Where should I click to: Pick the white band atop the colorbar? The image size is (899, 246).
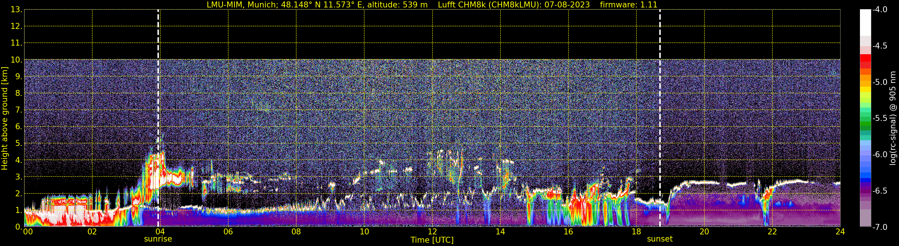pyautogui.click(x=866, y=23)
